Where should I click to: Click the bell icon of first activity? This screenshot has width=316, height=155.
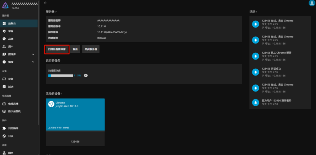tap(255, 24)
